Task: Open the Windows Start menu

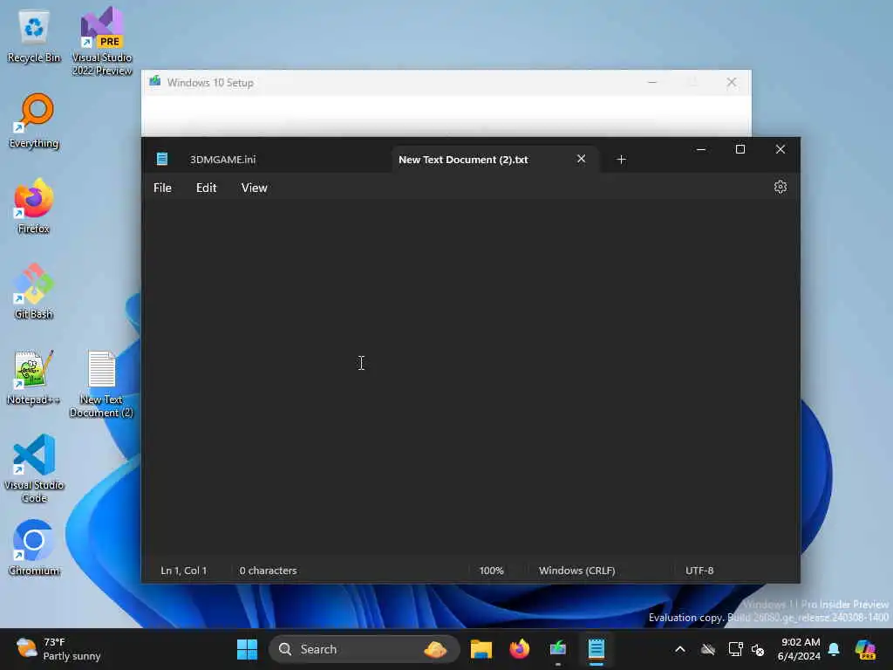Action: click(247, 649)
